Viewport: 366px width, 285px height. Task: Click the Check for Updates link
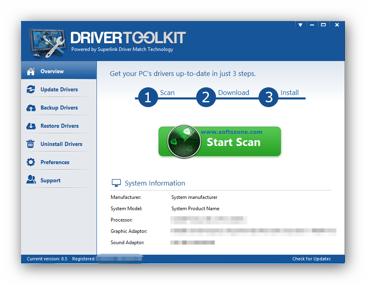click(x=311, y=259)
